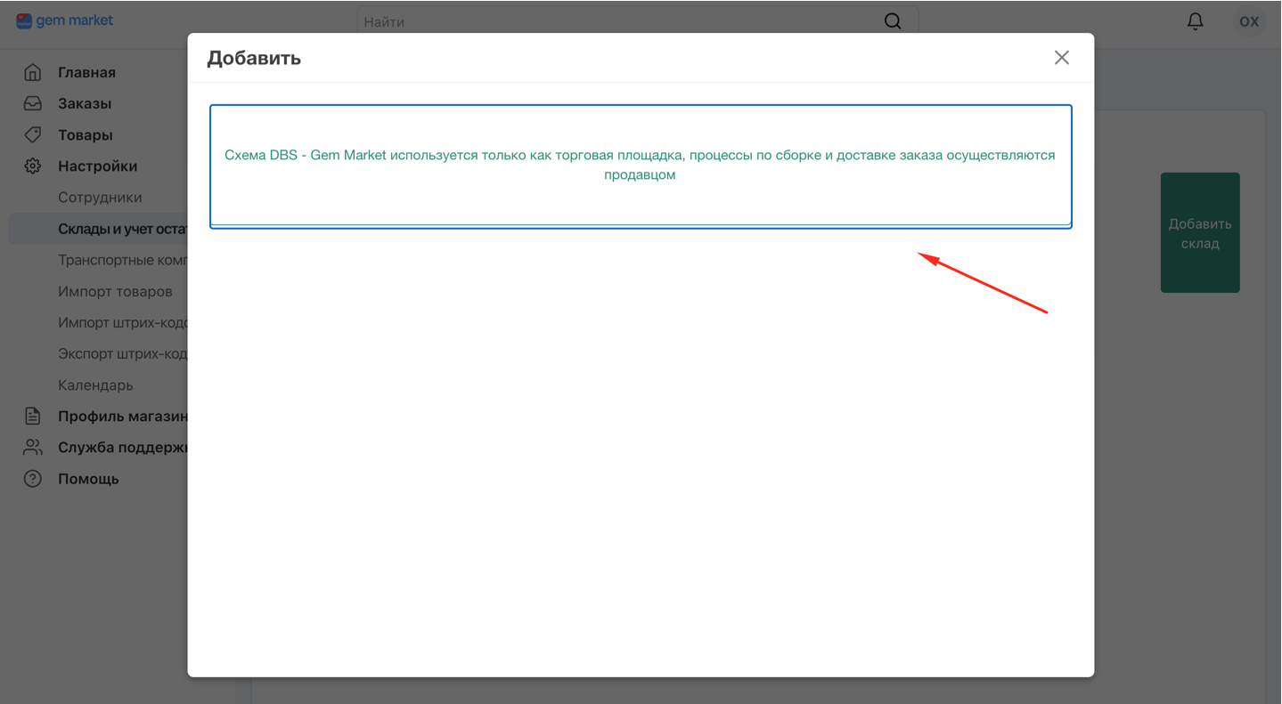Open Календарь page

(x=95, y=385)
